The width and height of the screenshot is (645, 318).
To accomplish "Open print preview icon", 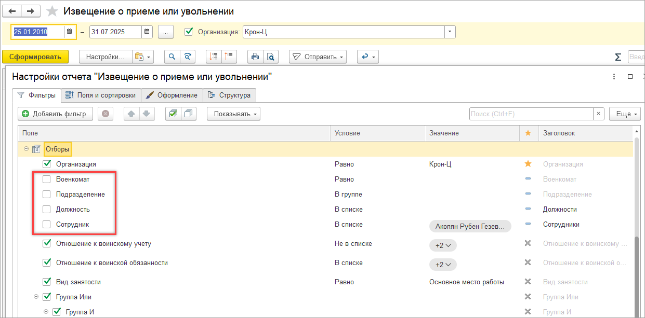I will click(270, 57).
